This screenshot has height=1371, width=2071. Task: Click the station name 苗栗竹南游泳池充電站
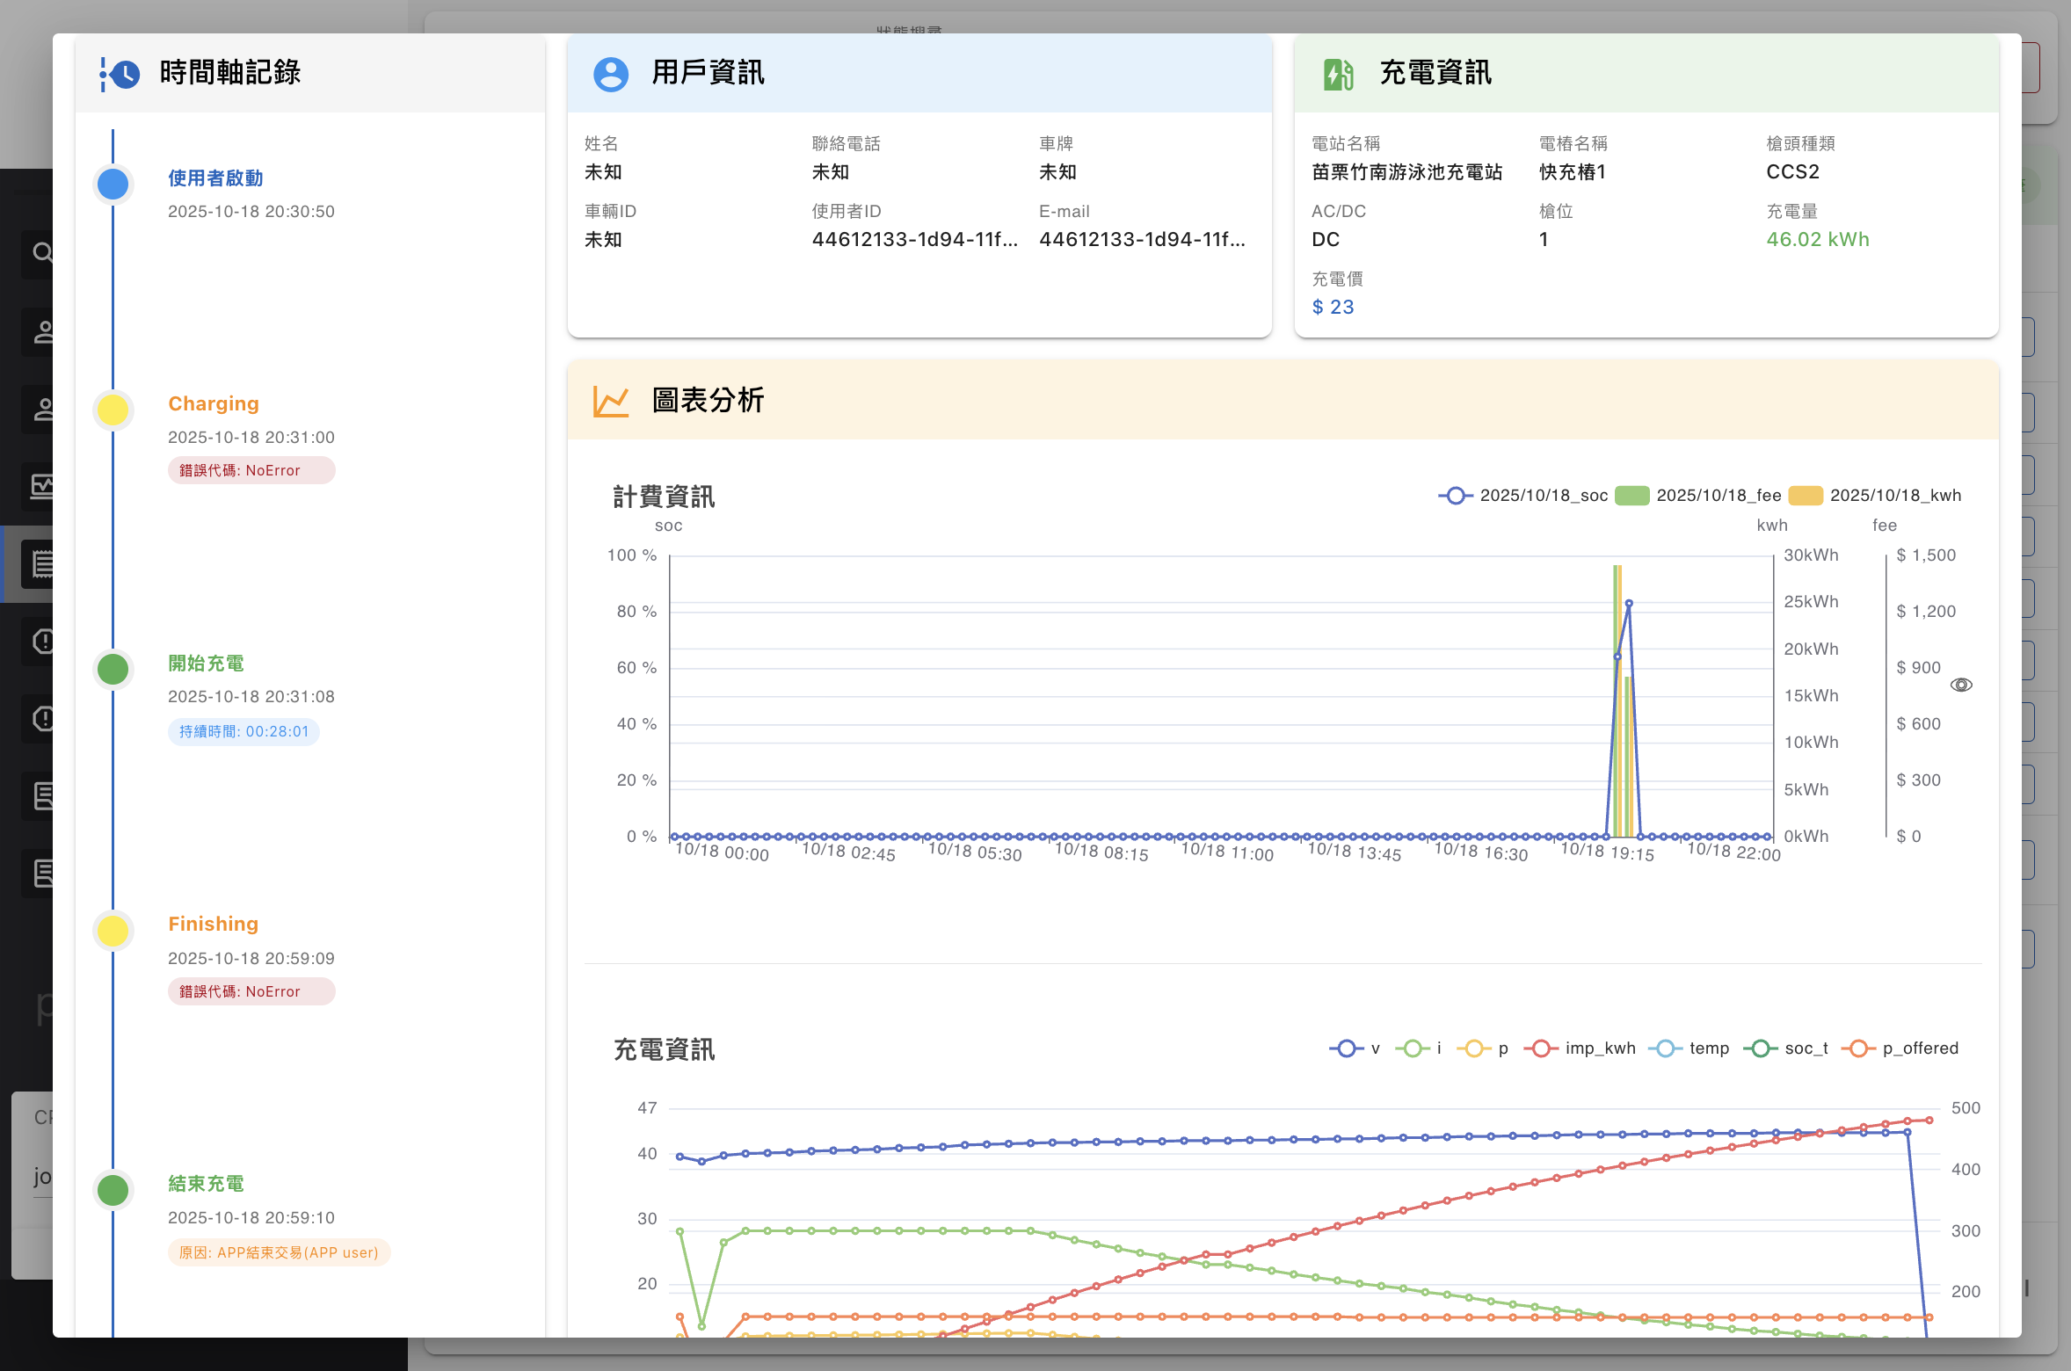click(x=1406, y=172)
